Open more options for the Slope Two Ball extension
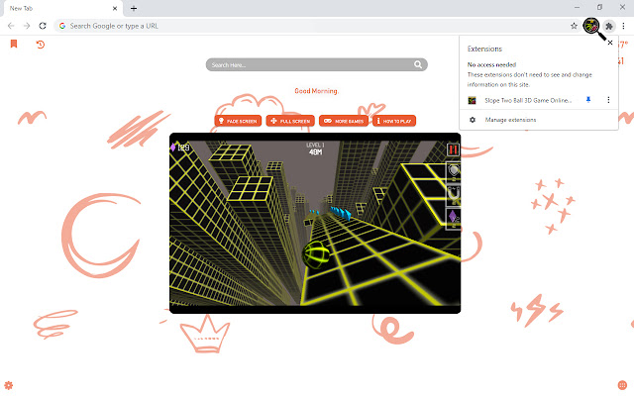 click(x=608, y=100)
